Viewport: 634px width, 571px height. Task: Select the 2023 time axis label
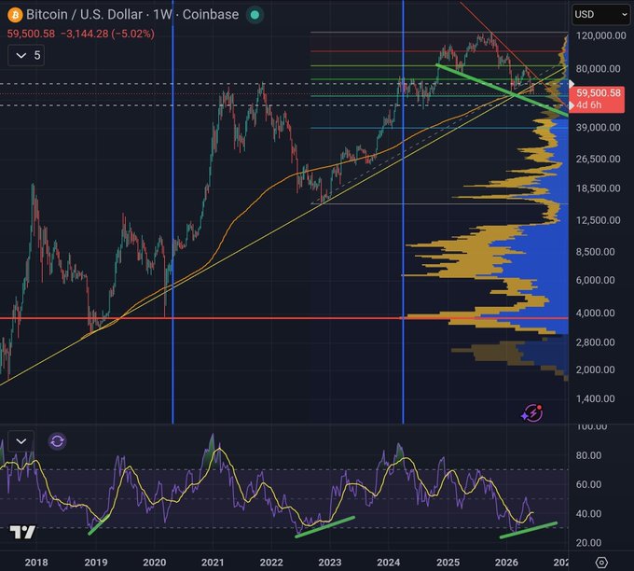pyautogui.click(x=329, y=562)
